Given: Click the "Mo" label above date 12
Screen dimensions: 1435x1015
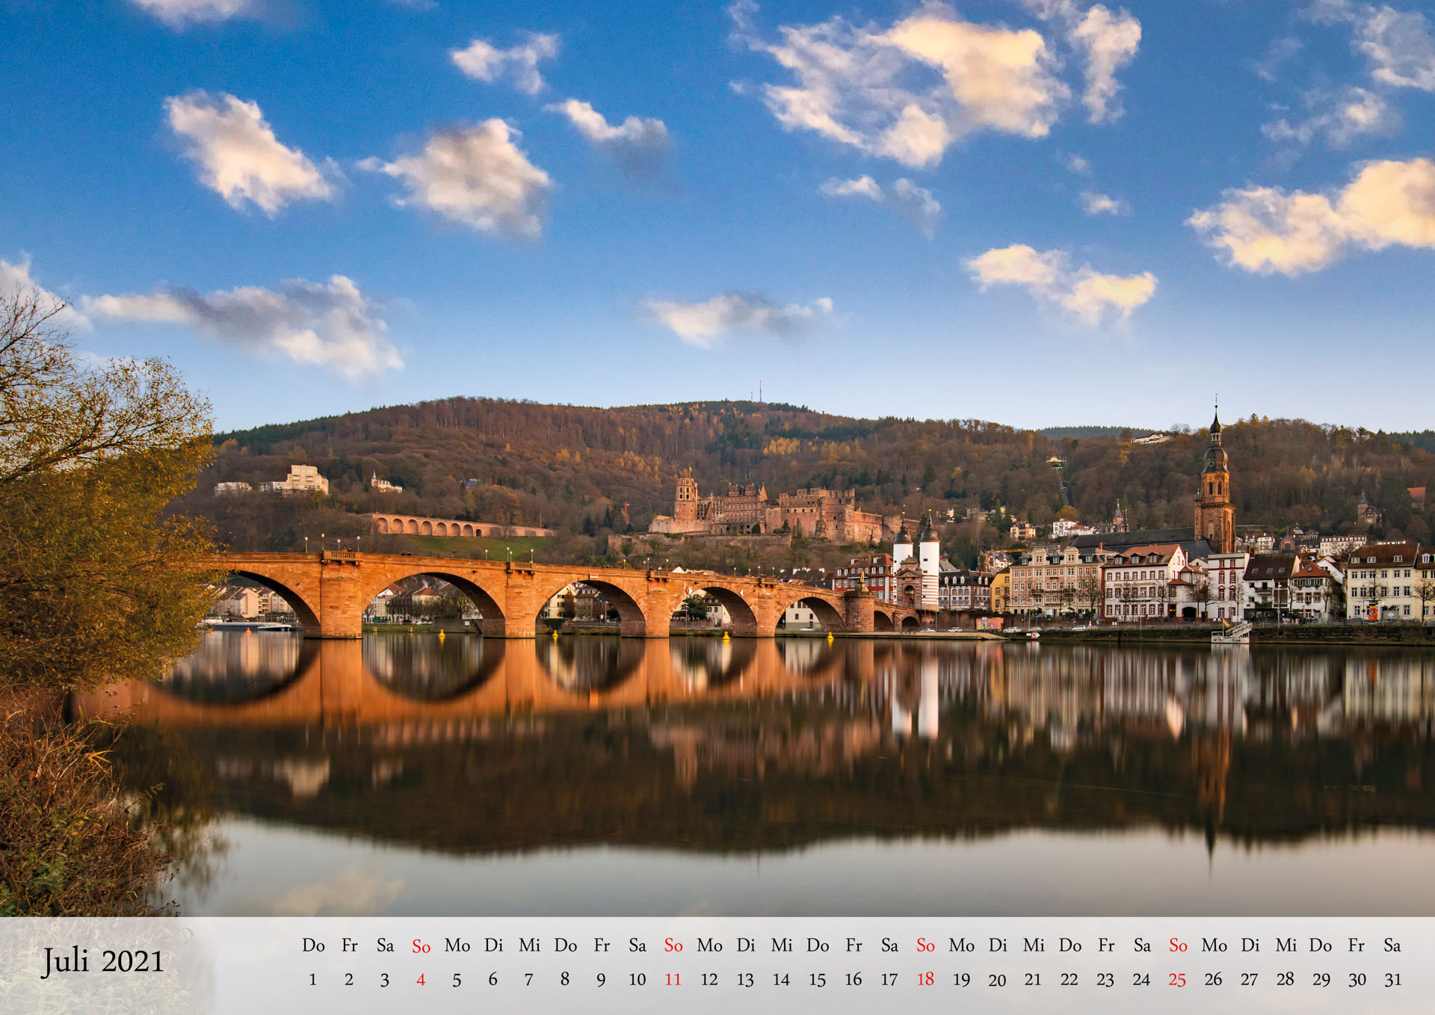Looking at the screenshot, I should (x=709, y=945).
